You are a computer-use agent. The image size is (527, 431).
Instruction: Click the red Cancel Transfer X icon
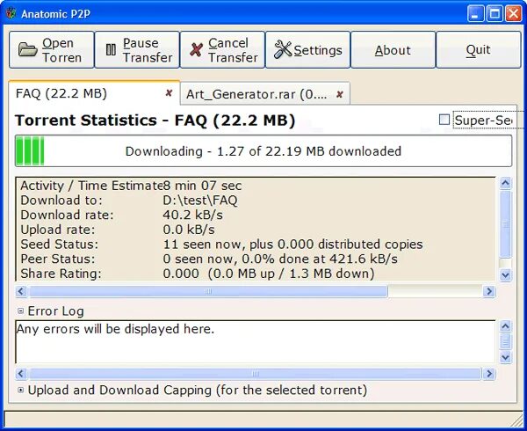click(x=196, y=50)
